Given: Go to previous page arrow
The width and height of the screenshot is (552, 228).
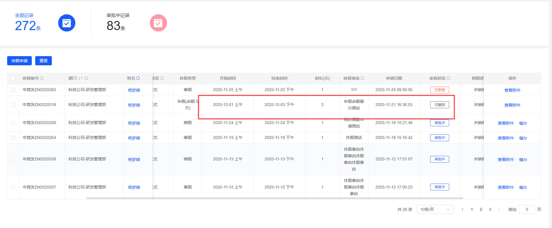Looking at the screenshot, I should pyautogui.click(x=462, y=209).
